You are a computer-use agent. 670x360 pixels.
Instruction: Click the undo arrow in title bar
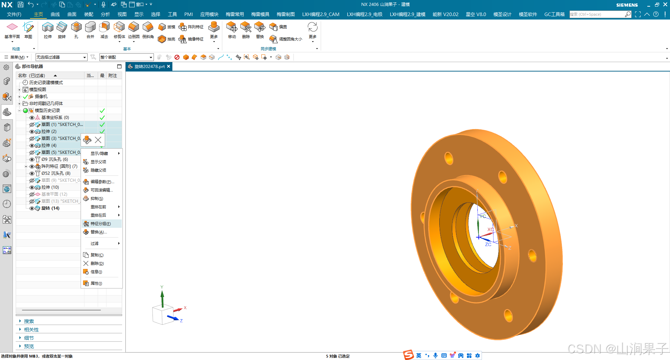tap(31, 5)
